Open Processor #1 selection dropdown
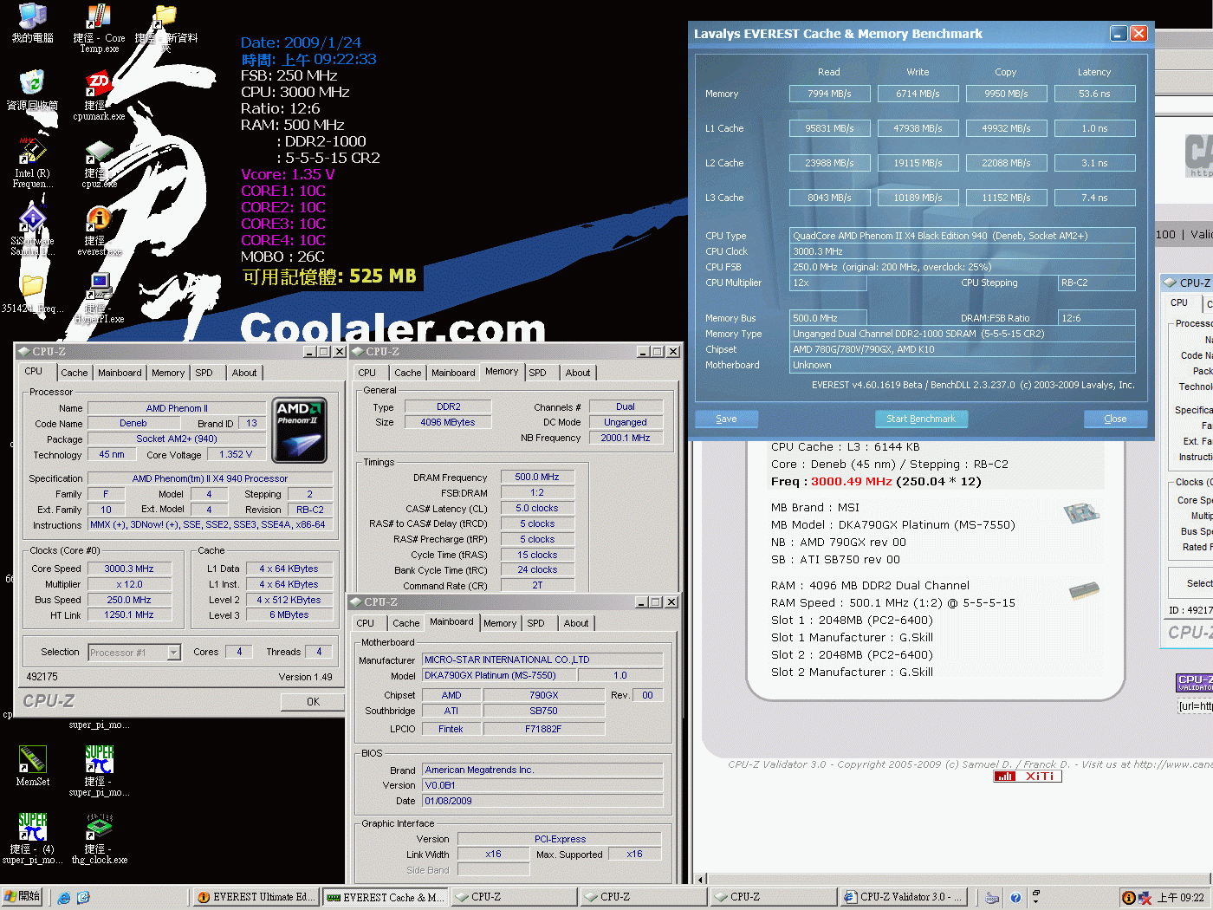 (134, 653)
